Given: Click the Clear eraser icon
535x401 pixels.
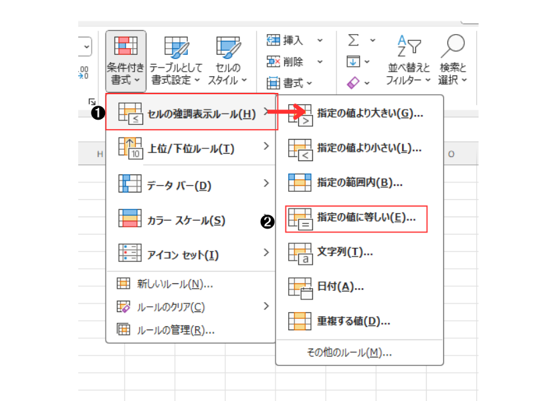Looking at the screenshot, I should coord(354,82).
